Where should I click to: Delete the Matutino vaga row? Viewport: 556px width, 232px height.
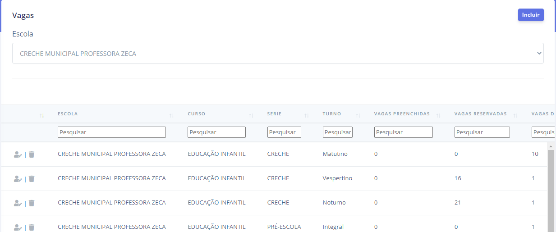click(x=32, y=155)
